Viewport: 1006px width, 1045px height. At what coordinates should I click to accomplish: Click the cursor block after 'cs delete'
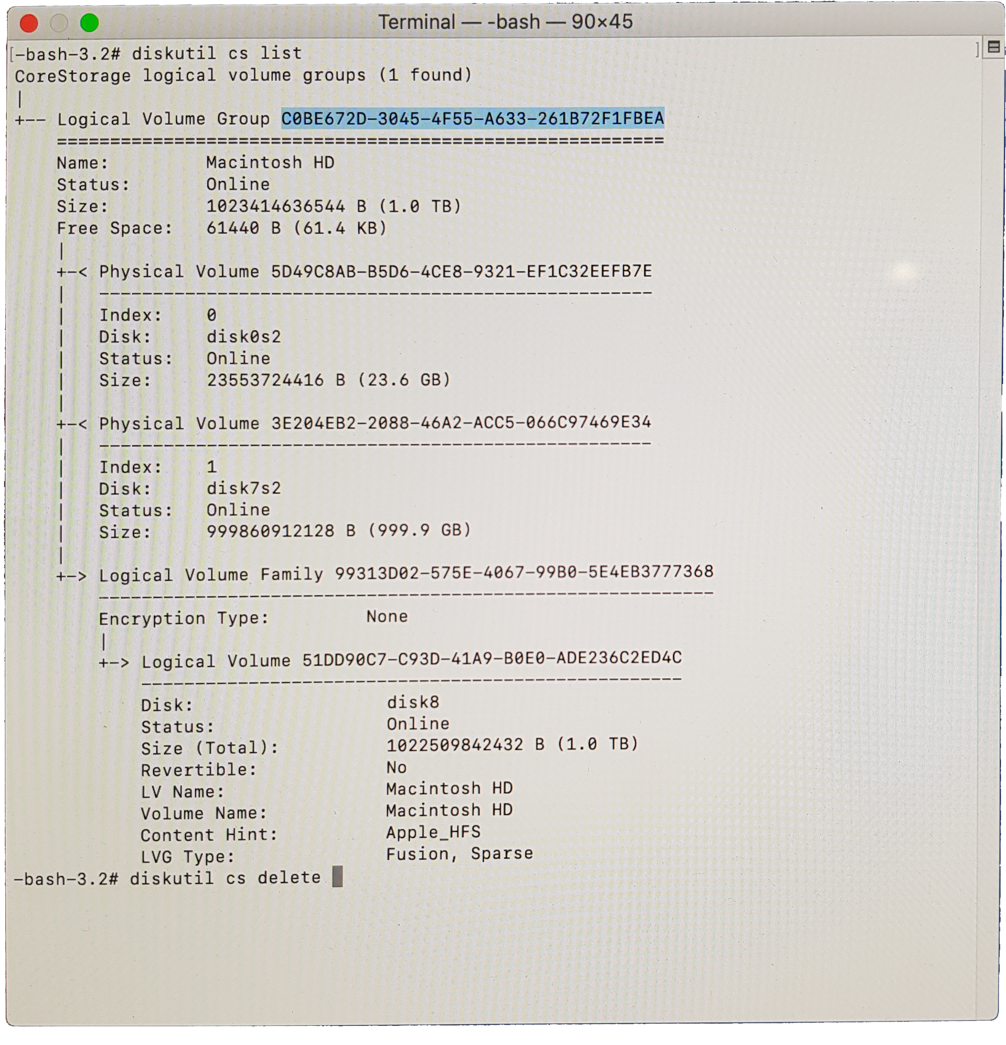pyautogui.click(x=337, y=877)
